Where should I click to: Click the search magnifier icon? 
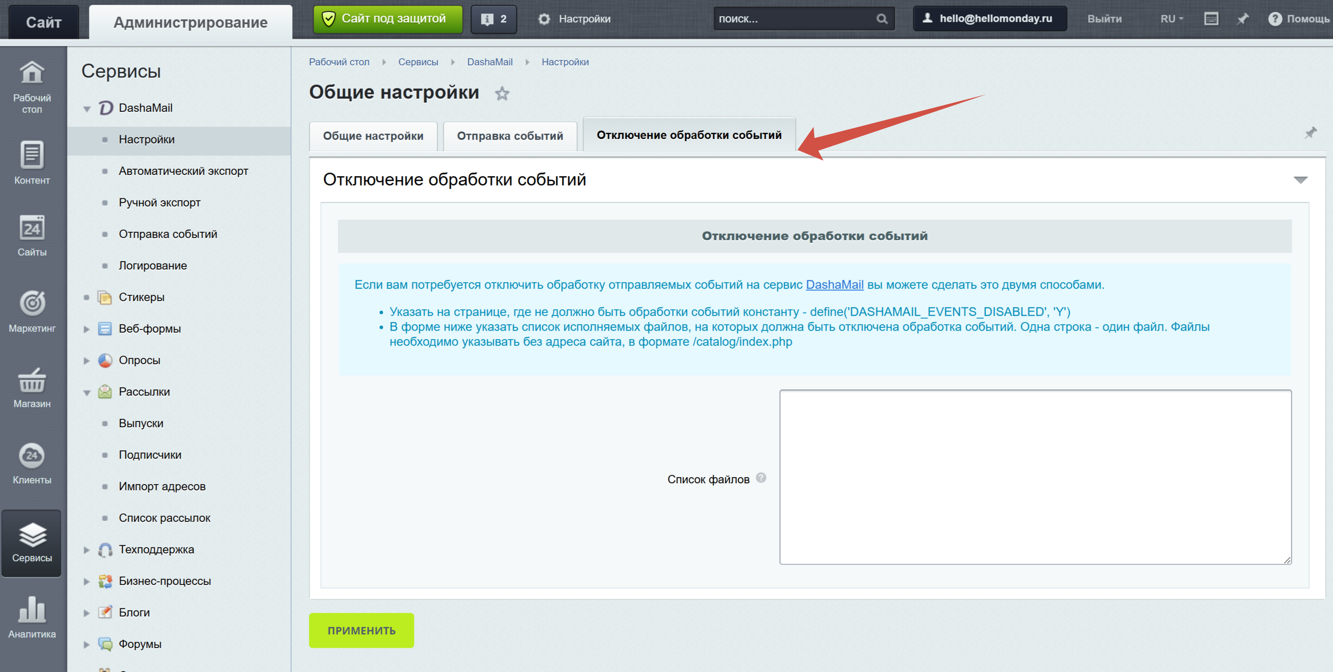[882, 19]
